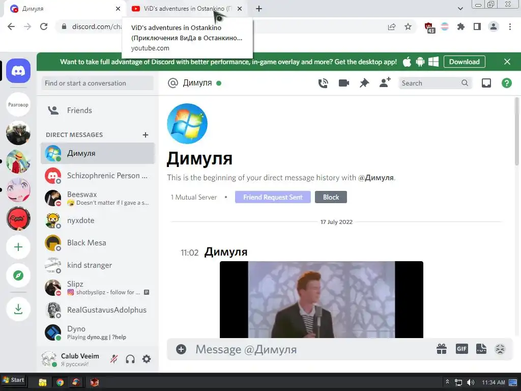The image size is (521, 391).
Task: Click Find or start a conversation field
Action: (x=98, y=83)
